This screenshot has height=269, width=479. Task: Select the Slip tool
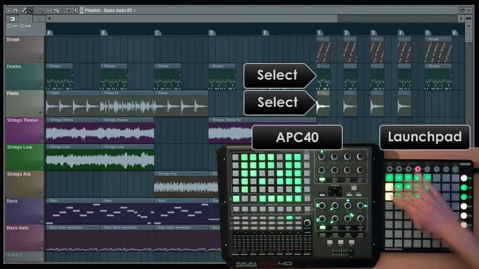point(49,10)
